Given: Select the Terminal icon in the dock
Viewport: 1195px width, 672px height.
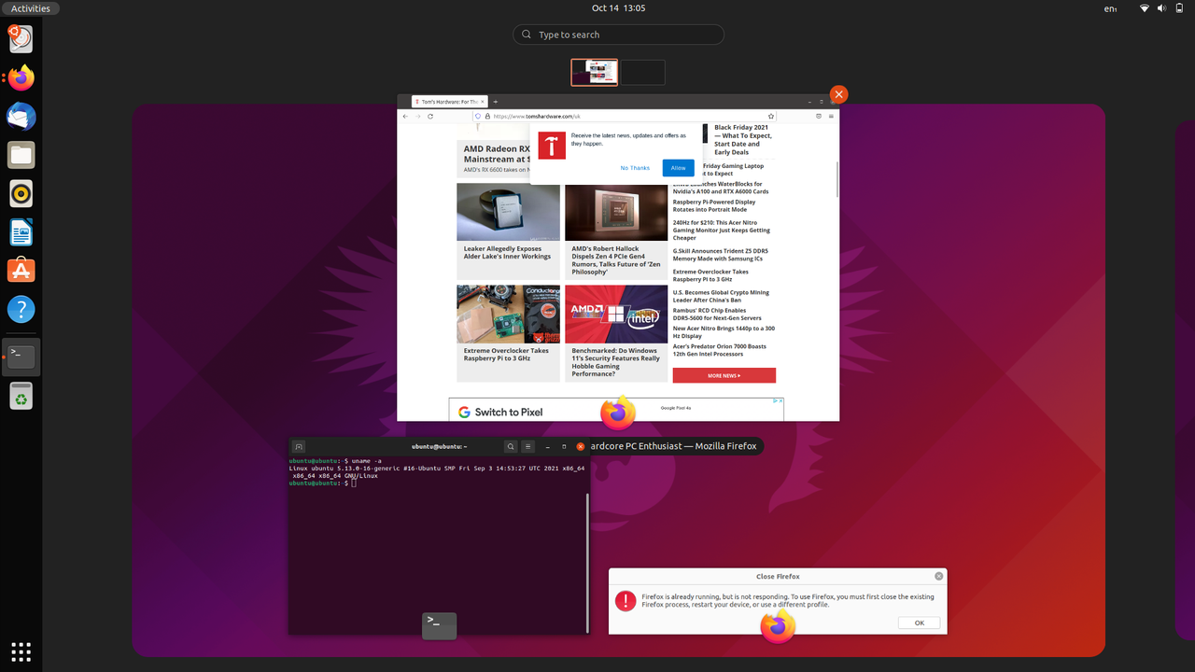Looking at the screenshot, I should [x=21, y=357].
